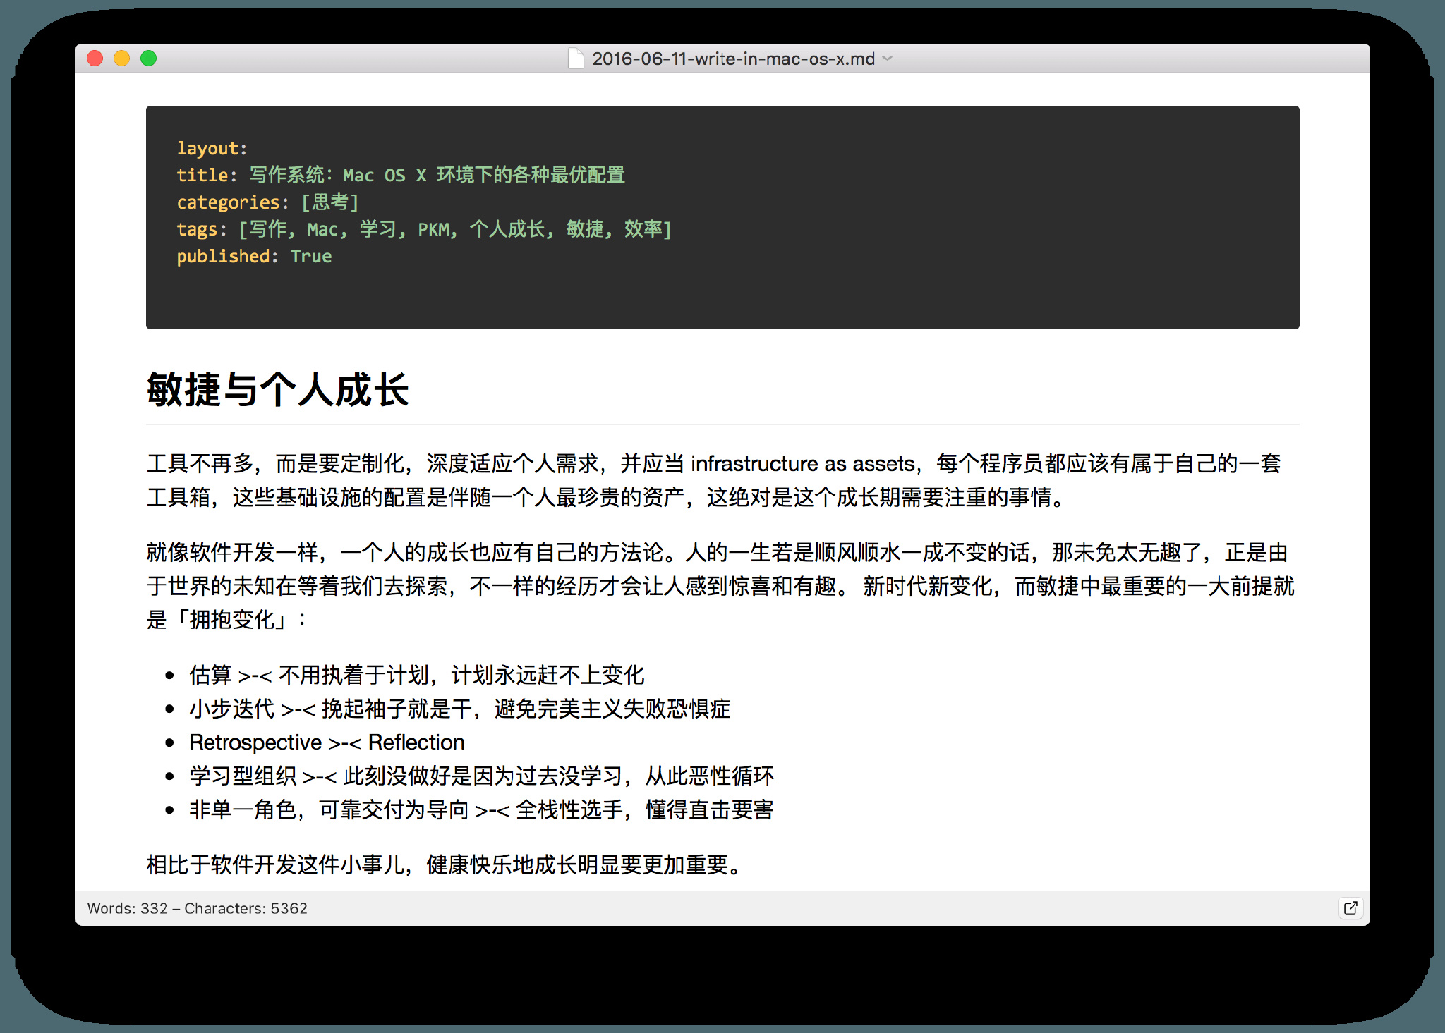Minimize the window with the yellow button

coord(122,59)
